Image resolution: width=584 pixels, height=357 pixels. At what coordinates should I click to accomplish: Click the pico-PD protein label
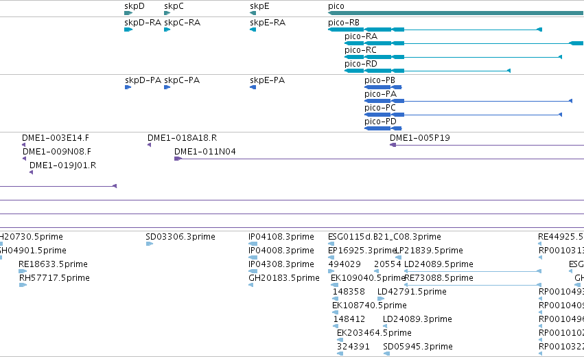380,122
